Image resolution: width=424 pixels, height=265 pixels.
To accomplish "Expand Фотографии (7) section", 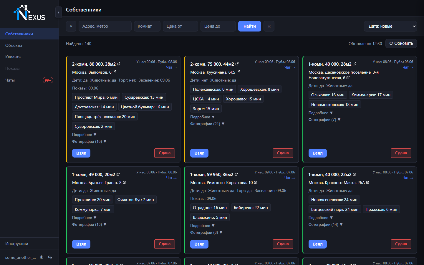I will pos(324,120).
